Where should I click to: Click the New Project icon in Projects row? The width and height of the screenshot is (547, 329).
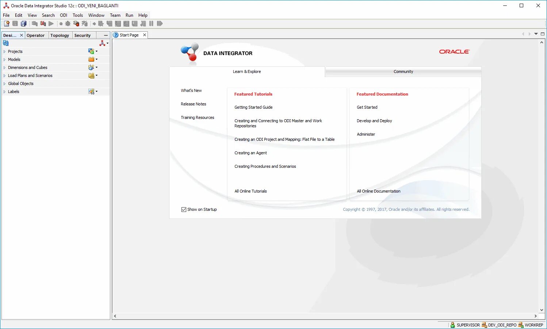91,51
